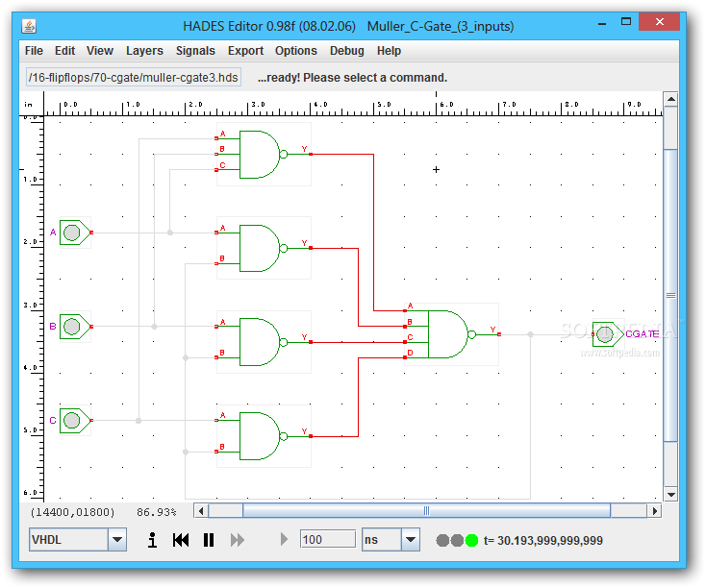Click the vertical scrollbar thumb
The image size is (706, 588).
point(670,296)
